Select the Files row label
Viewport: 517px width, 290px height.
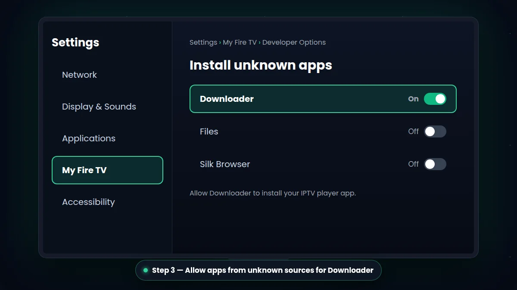(209, 131)
